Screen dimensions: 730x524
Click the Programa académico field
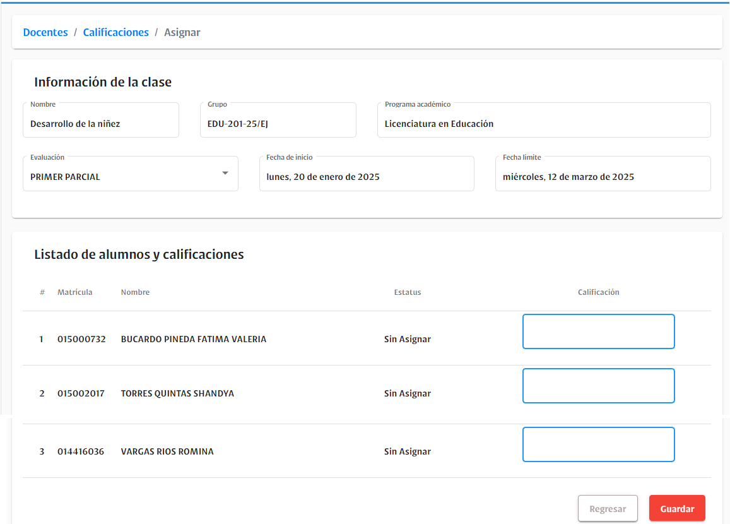[544, 120]
